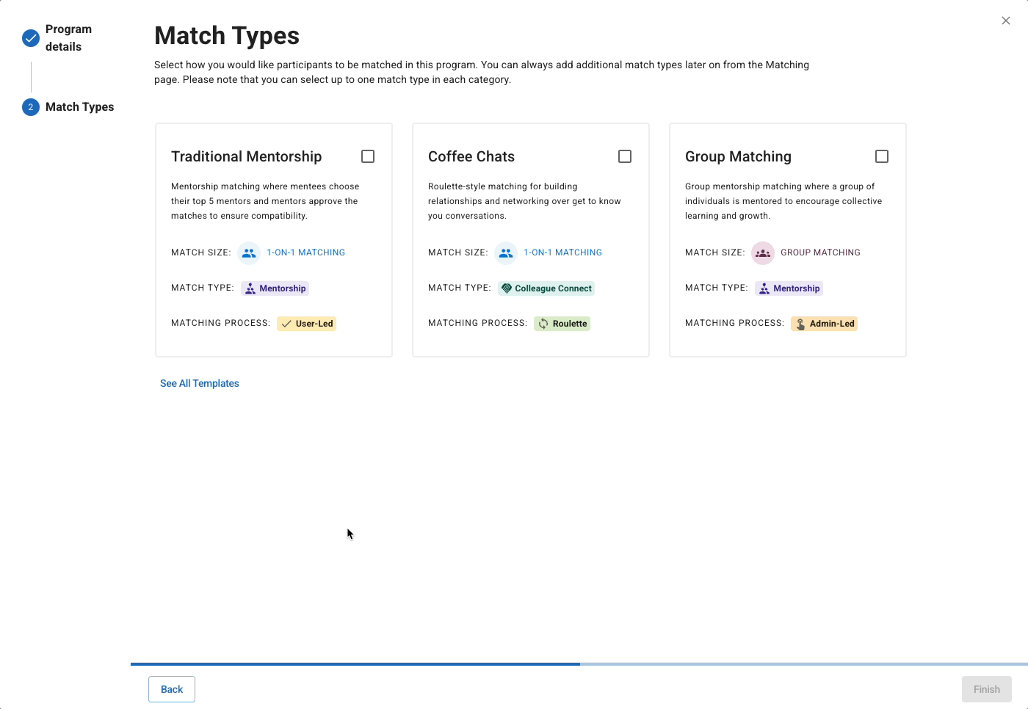Click the 1-on-1 matching icon in Traditional Mentorship
This screenshot has width=1028, height=709.
[x=249, y=253]
